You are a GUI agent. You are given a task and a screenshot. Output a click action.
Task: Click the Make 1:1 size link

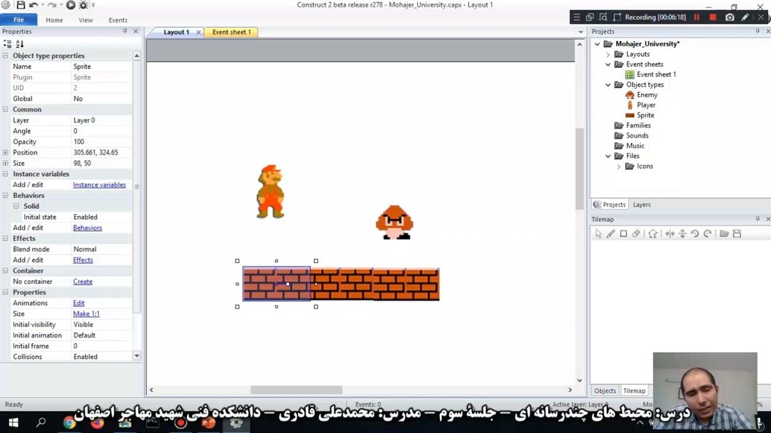pos(86,314)
